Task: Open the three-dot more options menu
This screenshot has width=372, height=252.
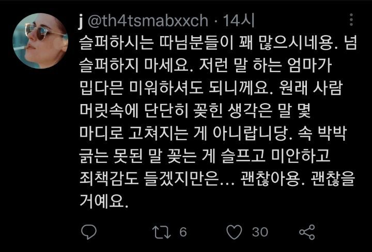Action: tap(351, 20)
